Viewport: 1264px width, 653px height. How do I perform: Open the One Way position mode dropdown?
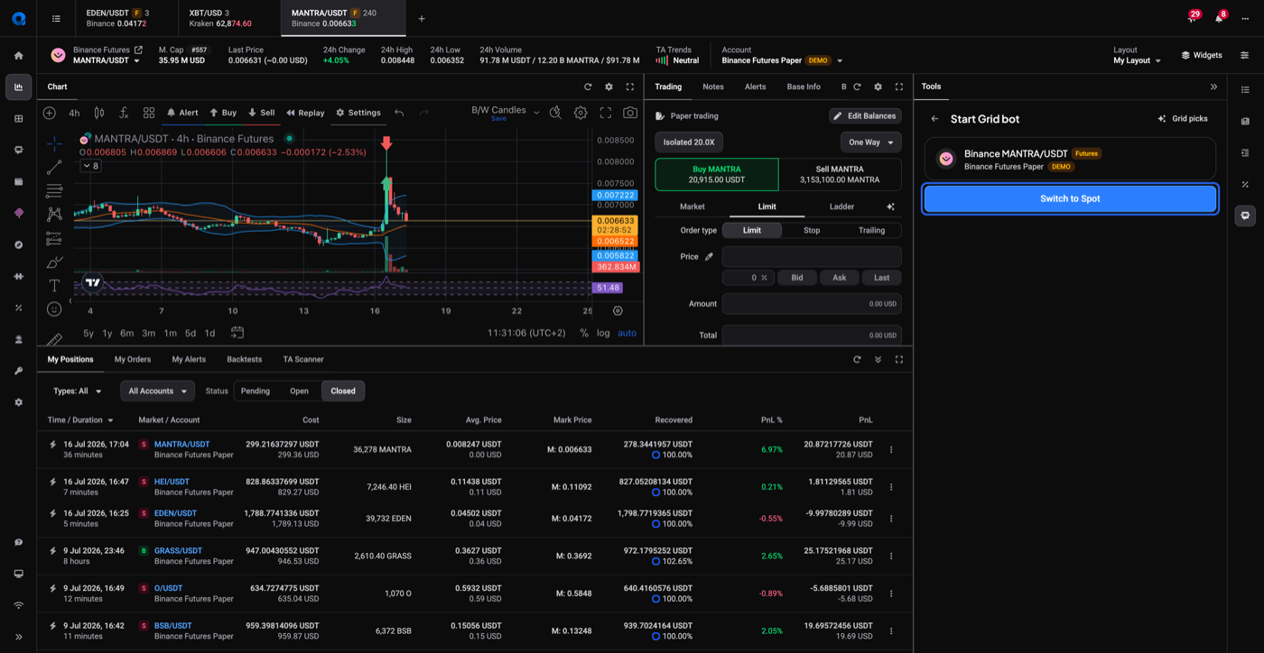click(x=870, y=143)
